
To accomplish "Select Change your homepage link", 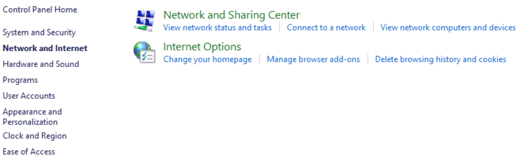I will pyautogui.click(x=207, y=59).
